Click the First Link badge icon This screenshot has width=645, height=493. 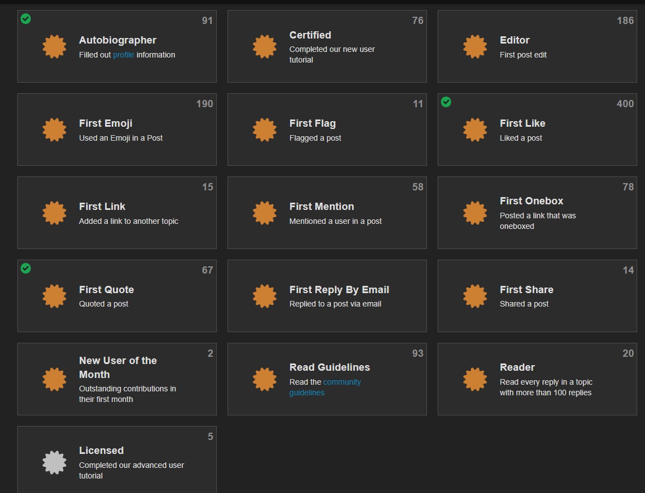54,213
